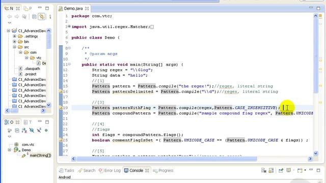The height and width of the screenshot is (183, 326).
Task: Open the Progress tab
Action: pos(163,171)
